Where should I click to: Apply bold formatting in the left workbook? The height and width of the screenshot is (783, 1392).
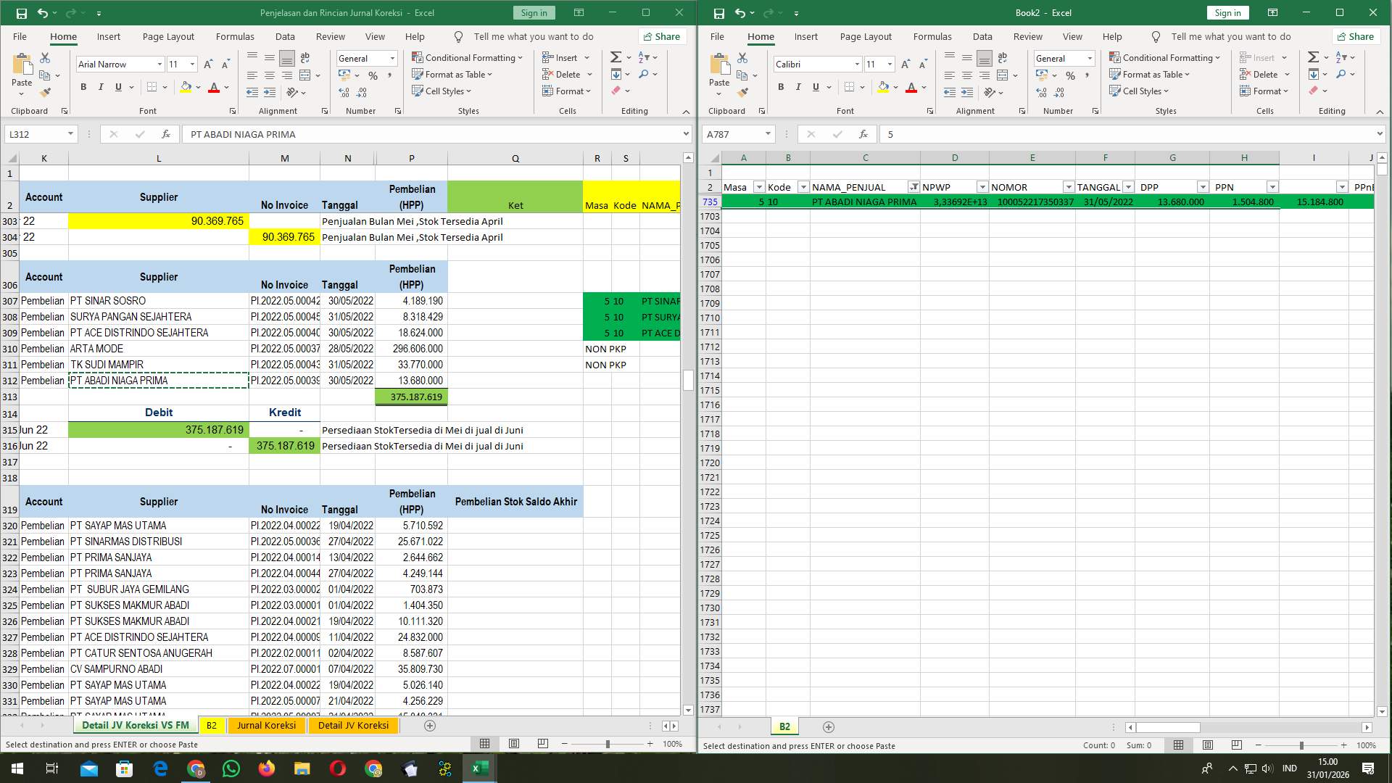82,86
